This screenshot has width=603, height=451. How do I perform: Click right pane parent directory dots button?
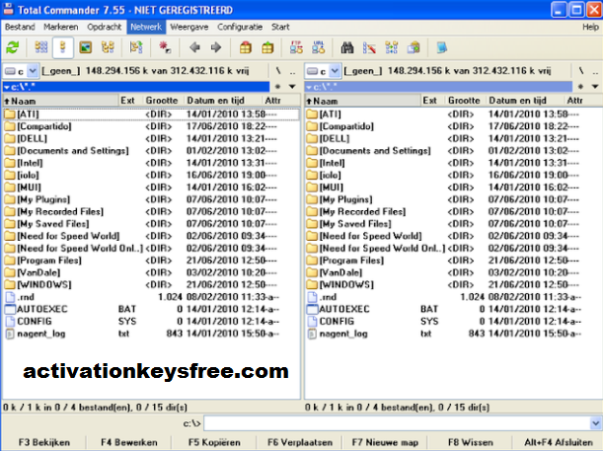point(595,71)
